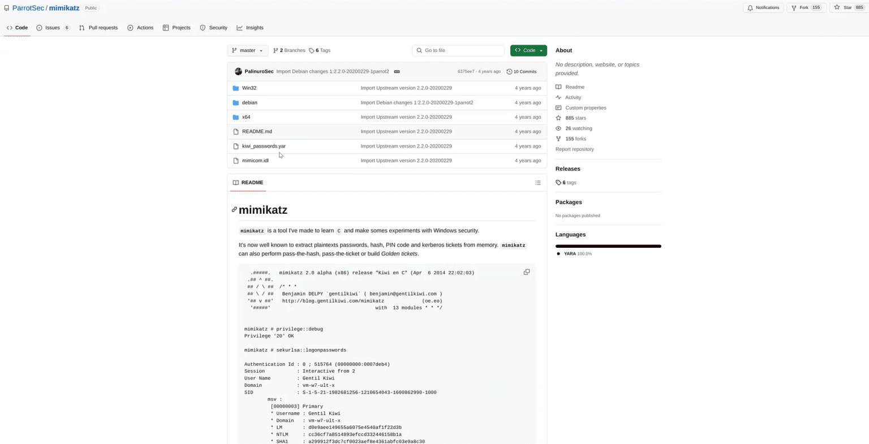
Task: Toggle notifications for this repository
Action: (x=763, y=7)
